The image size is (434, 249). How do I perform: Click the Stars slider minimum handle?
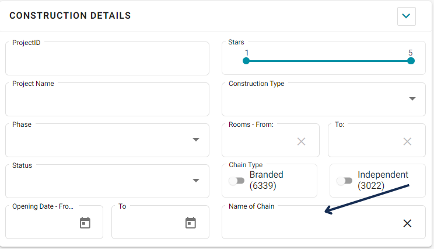click(246, 61)
